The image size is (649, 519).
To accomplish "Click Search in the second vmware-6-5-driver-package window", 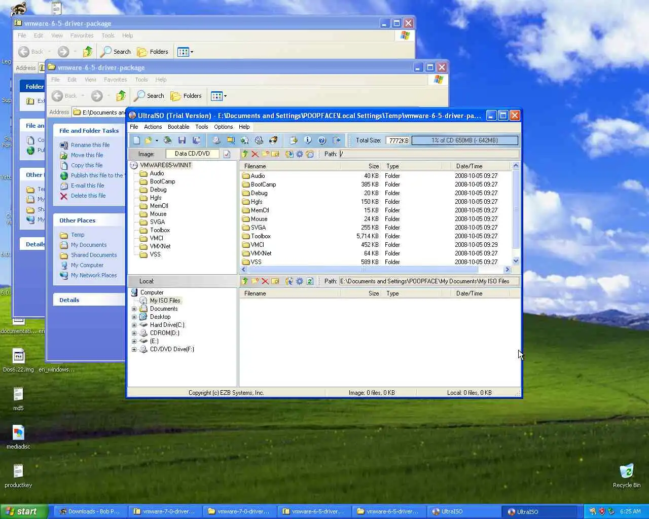I will pyautogui.click(x=149, y=96).
